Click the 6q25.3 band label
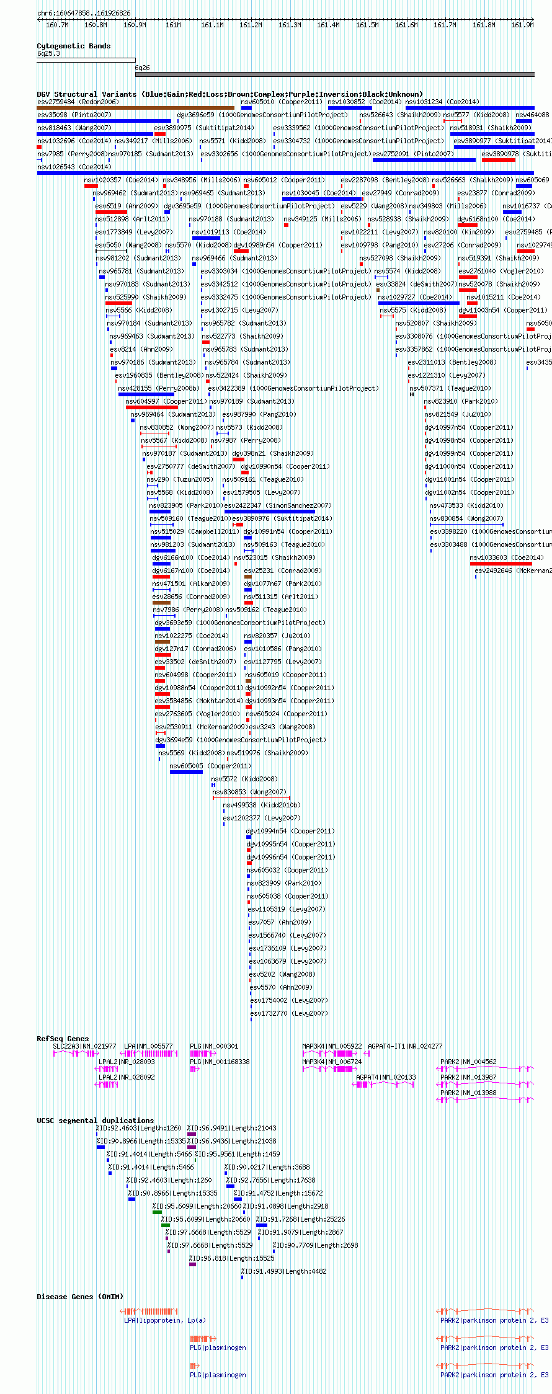552x1394 pixels. (48, 54)
